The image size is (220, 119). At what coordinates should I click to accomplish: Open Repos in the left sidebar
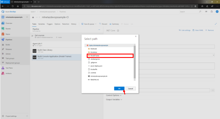point(8,34)
